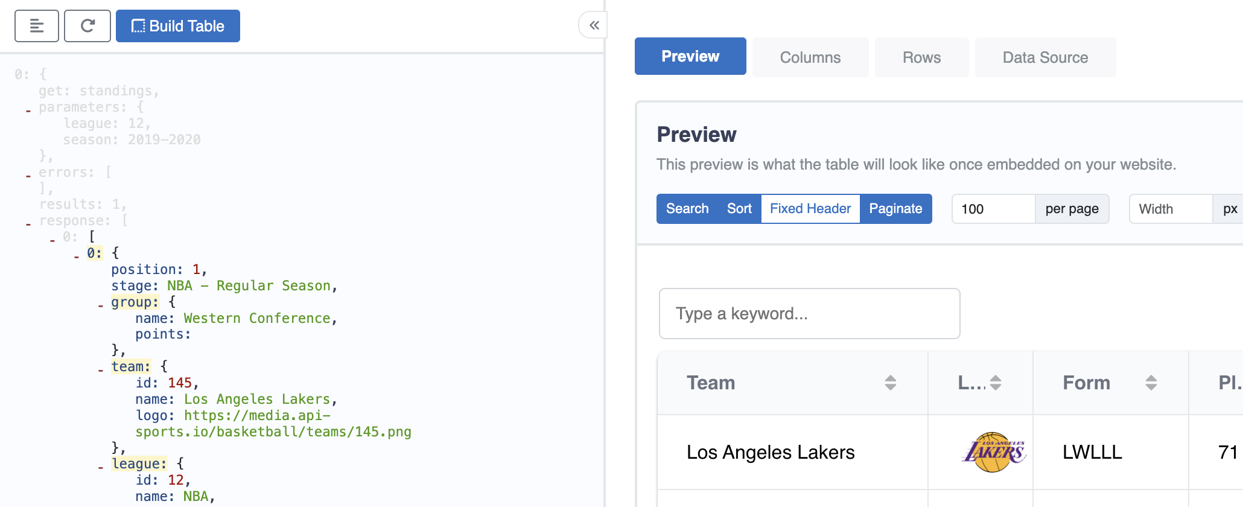
Task: Click the points: line in group
Action: tap(163, 334)
